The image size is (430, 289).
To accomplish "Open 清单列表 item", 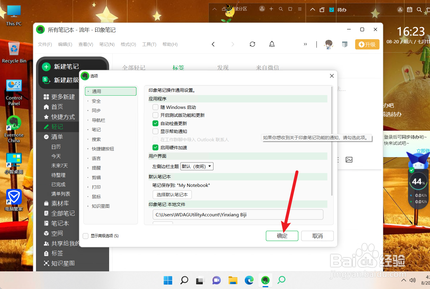I will click(61, 194).
